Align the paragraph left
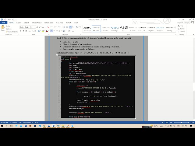195x146 pixels. pyautogui.click(x=51, y=31)
